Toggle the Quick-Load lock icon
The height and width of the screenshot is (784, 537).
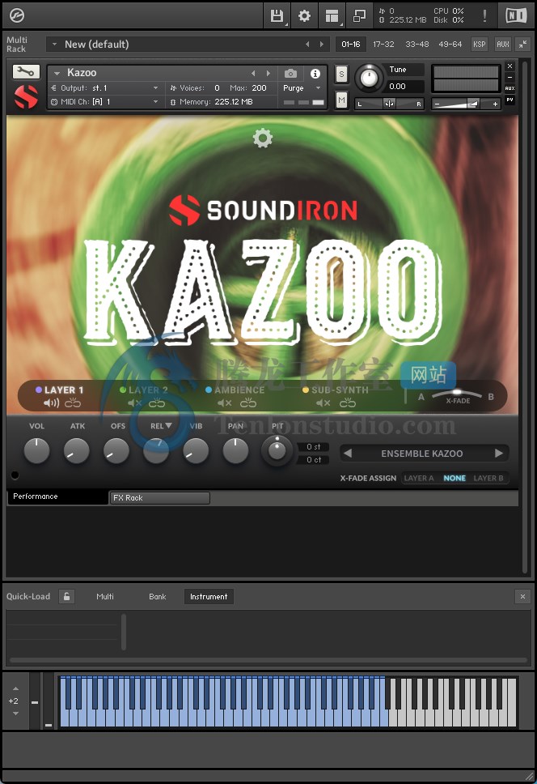[x=66, y=596]
